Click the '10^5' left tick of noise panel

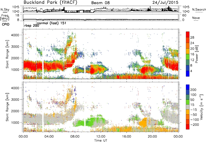pos(16,7)
